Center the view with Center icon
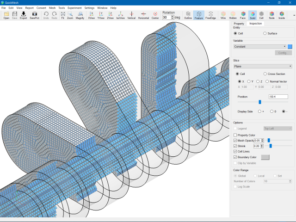296x222 pixels. point(155,15)
